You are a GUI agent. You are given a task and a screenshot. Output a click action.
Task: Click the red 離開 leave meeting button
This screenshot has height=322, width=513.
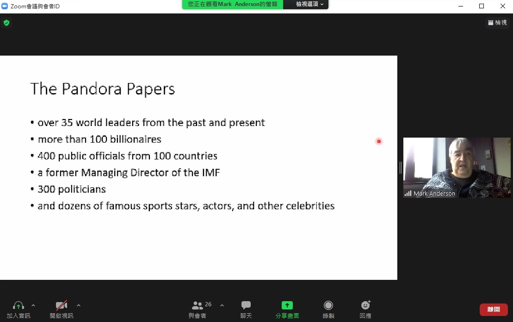pos(494,309)
